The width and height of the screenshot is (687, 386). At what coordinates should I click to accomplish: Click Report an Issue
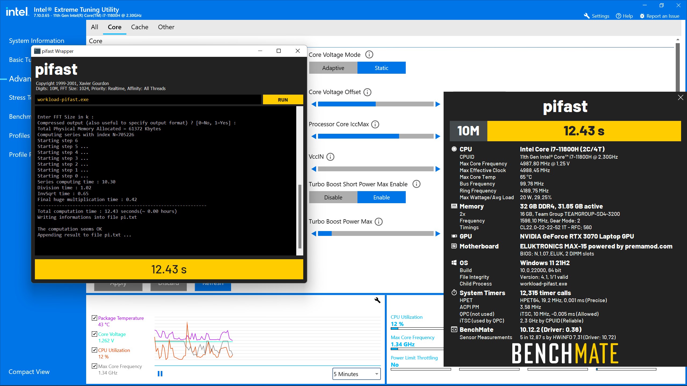(x=659, y=16)
